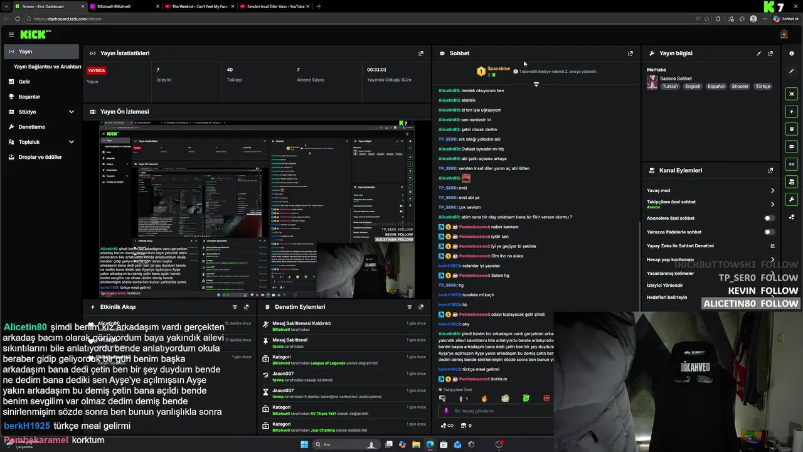
Task: Click the info icon in right sidebar
Action: 792,53
